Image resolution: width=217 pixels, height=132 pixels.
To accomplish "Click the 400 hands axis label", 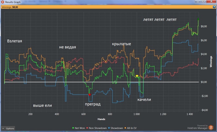I will click(57, 114).
